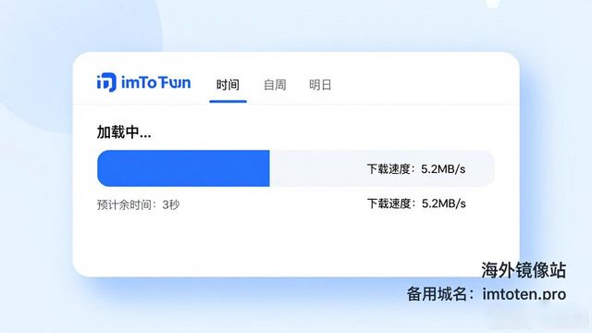
Task: Click the imToFun logo icon
Action: (106, 82)
